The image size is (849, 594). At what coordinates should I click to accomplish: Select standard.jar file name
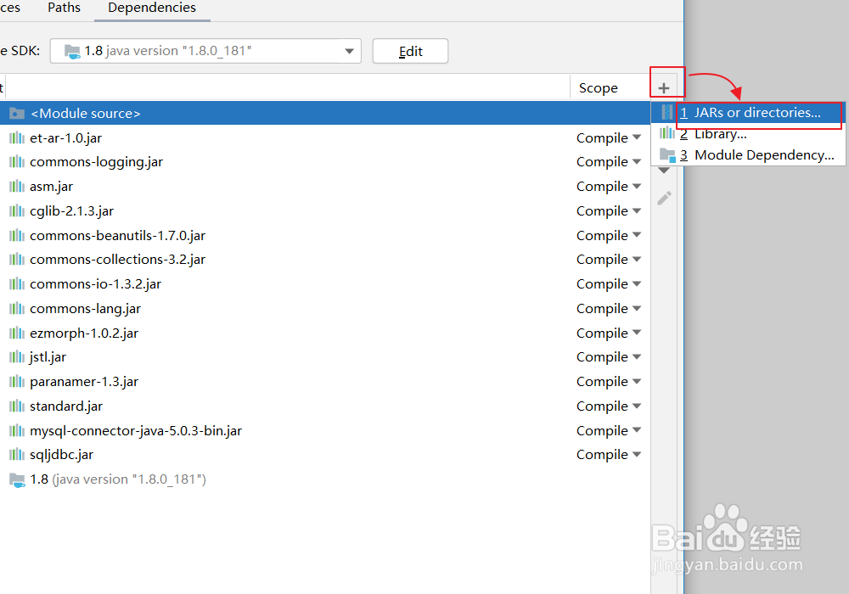coord(66,406)
